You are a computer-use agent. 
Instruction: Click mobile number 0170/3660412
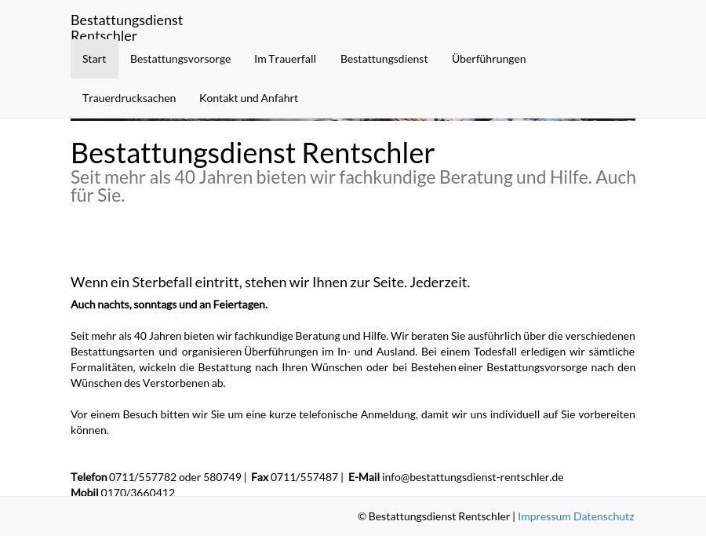click(x=137, y=492)
